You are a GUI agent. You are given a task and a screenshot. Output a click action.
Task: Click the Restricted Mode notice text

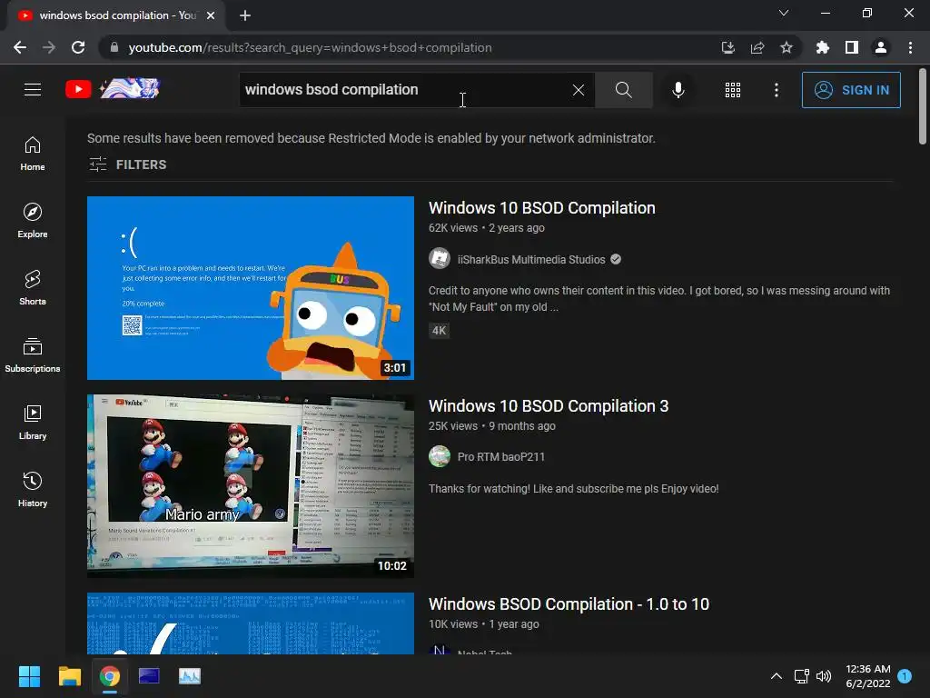(x=371, y=138)
